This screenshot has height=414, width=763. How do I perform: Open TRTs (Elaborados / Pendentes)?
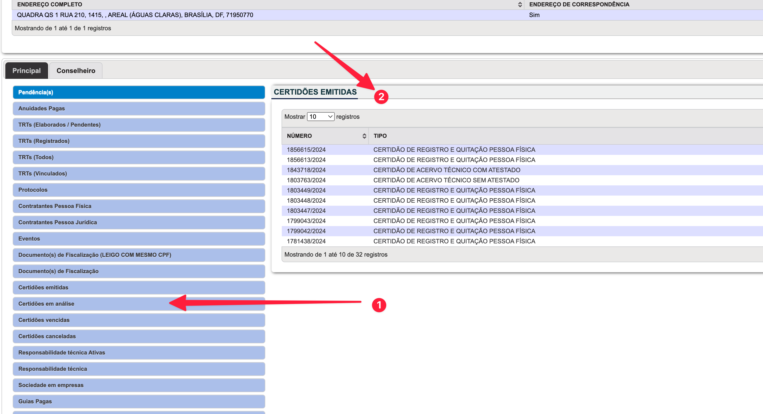coord(139,125)
